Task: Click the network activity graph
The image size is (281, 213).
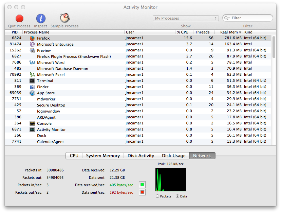Action: click(171, 180)
